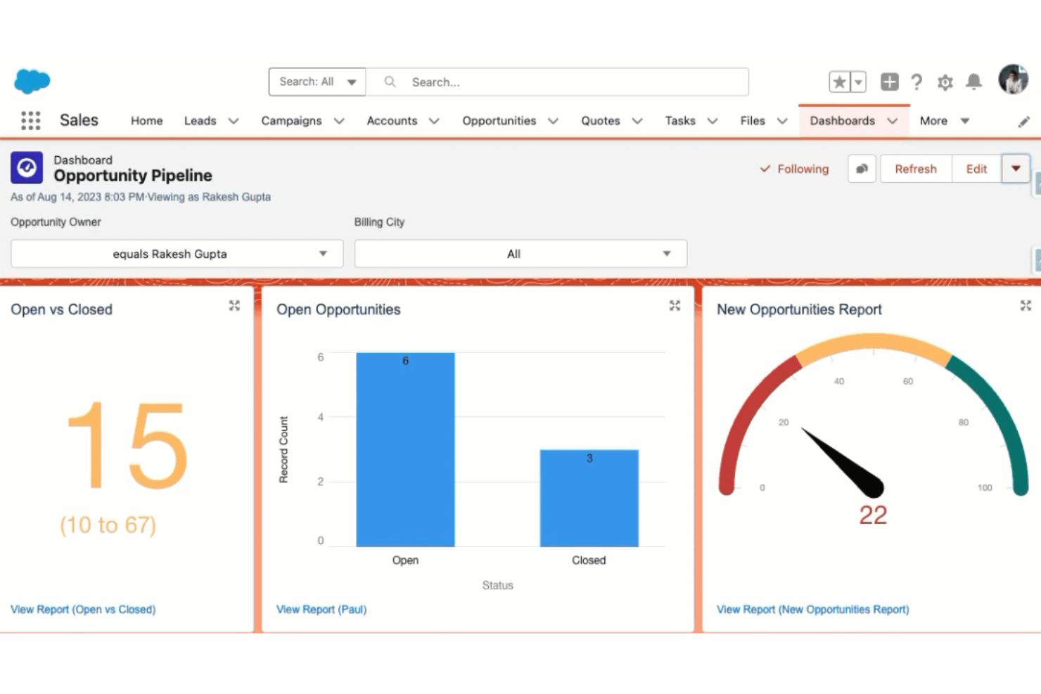The height and width of the screenshot is (694, 1041).
Task: Open the Files tab
Action: tap(752, 121)
